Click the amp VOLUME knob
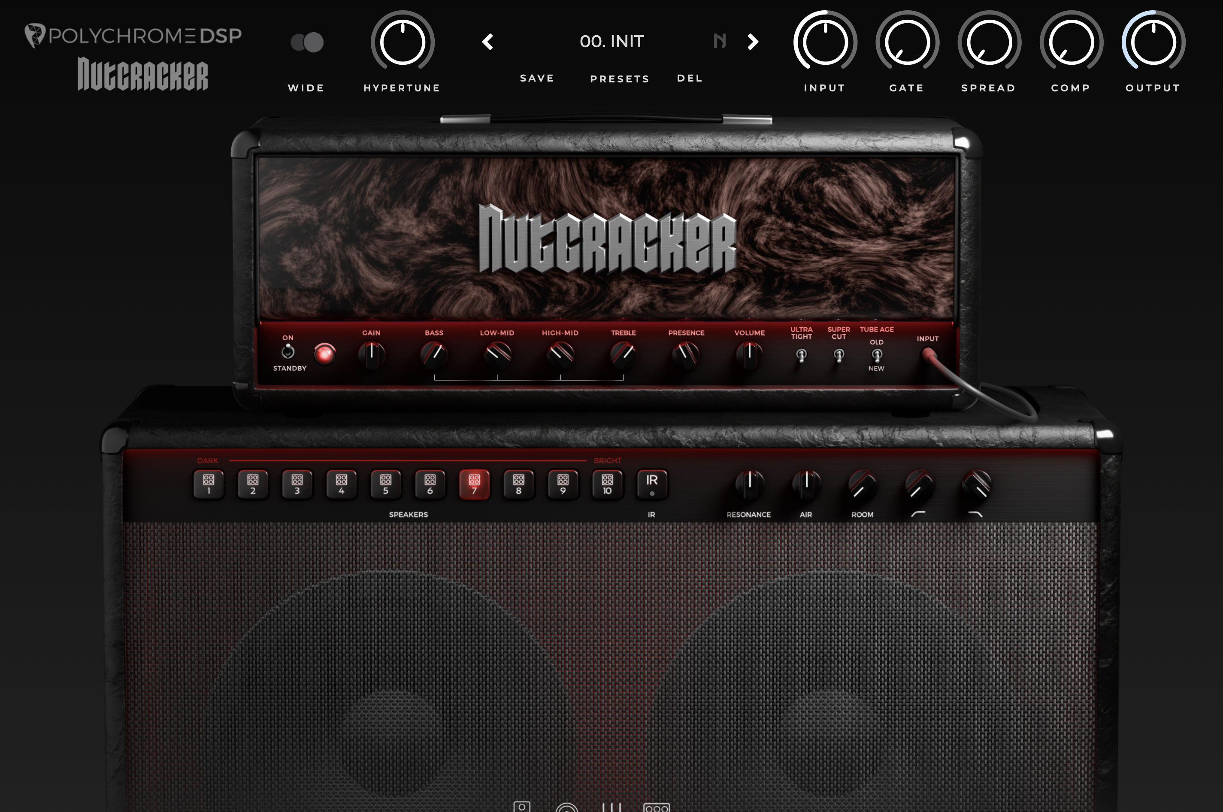This screenshot has width=1223, height=812. (x=749, y=355)
